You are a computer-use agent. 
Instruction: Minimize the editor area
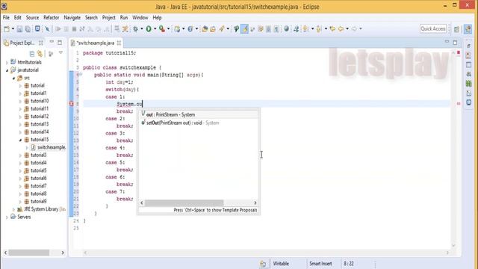447,42
